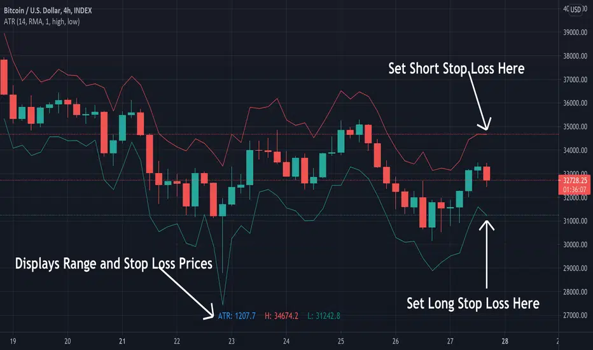The height and width of the screenshot is (350, 593).
Task: Select the ATR (14, RMA, 1, high, low) indicator legend
Action: pos(39,22)
